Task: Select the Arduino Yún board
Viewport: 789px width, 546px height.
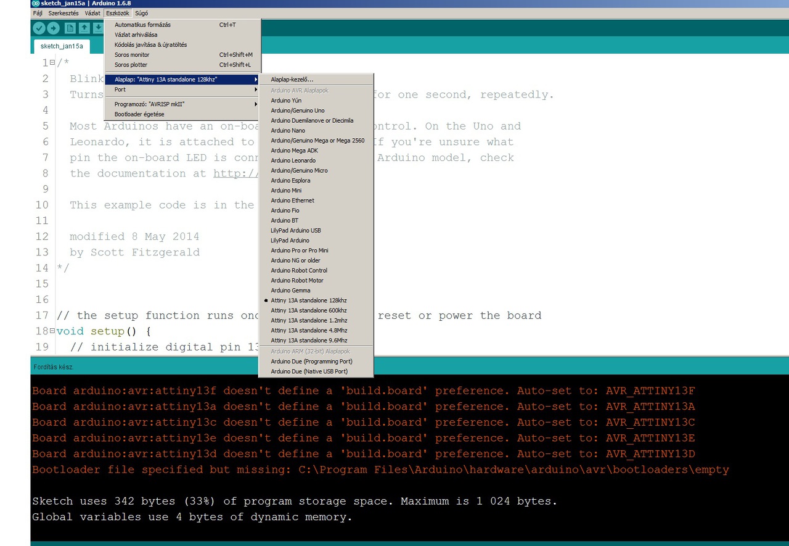Action: click(x=316, y=101)
